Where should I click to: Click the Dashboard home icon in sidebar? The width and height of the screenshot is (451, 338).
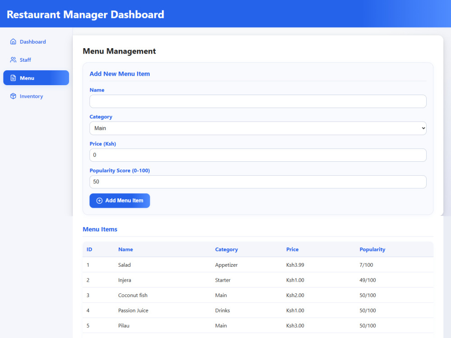(13, 41)
